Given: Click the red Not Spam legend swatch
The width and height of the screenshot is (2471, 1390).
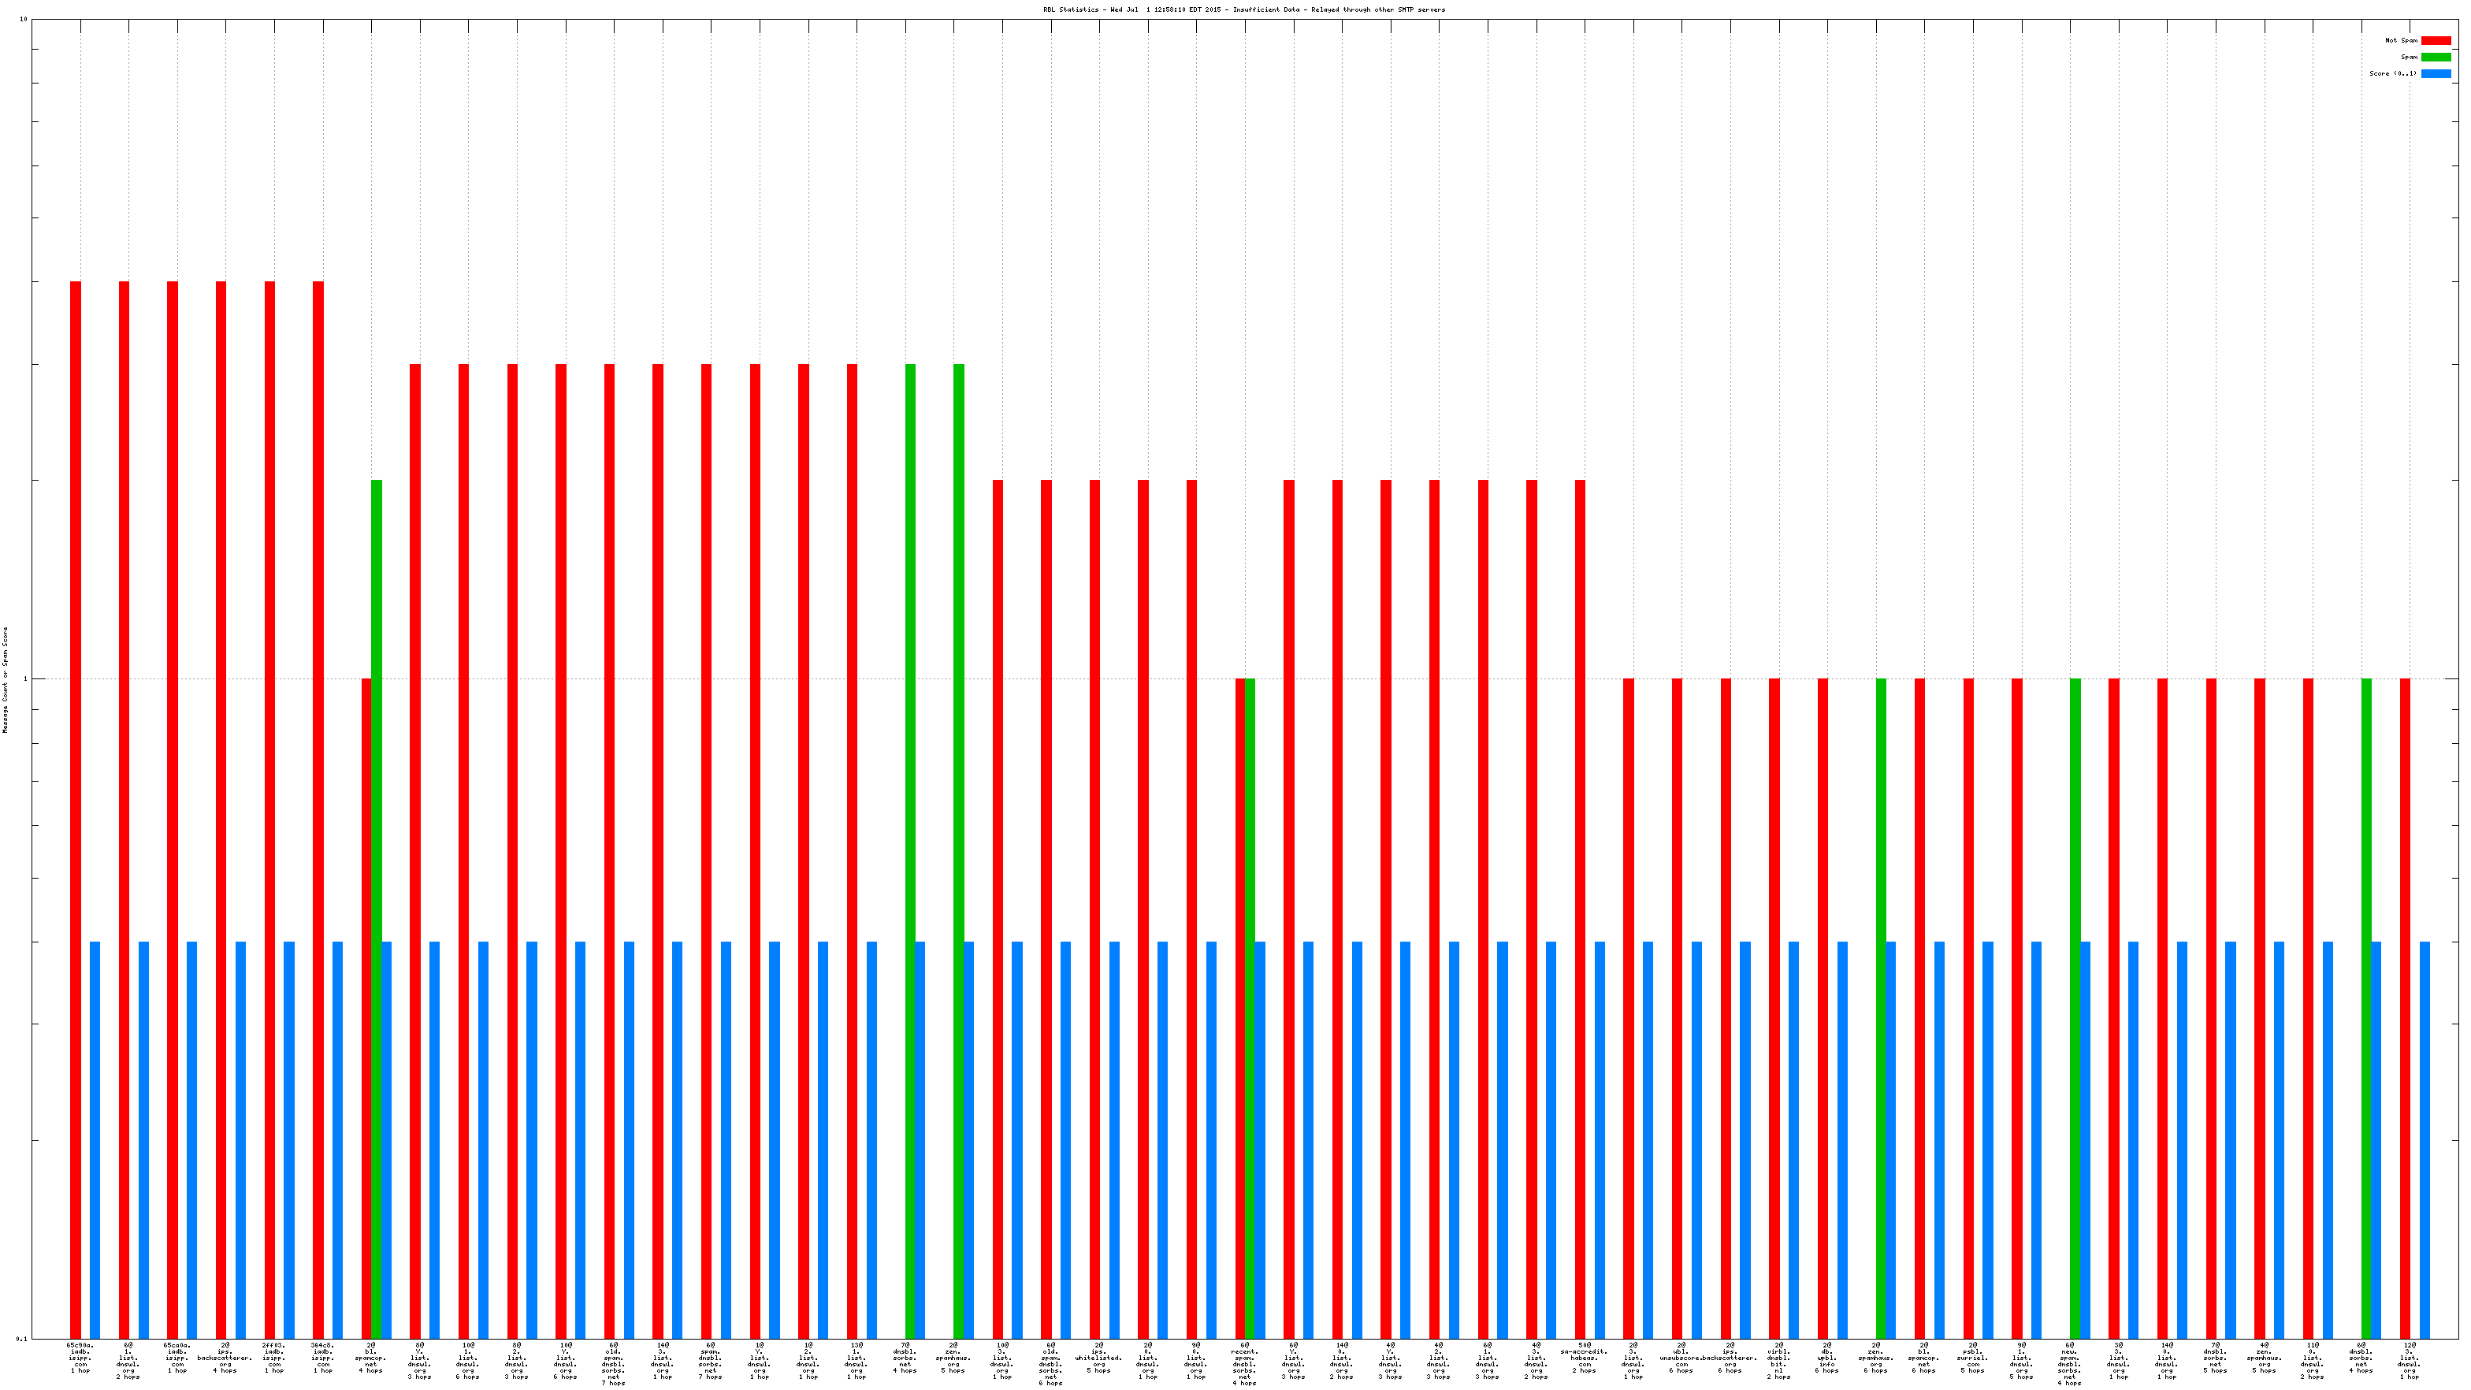Looking at the screenshot, I should pyautogui.click(x=2436, y=40).
